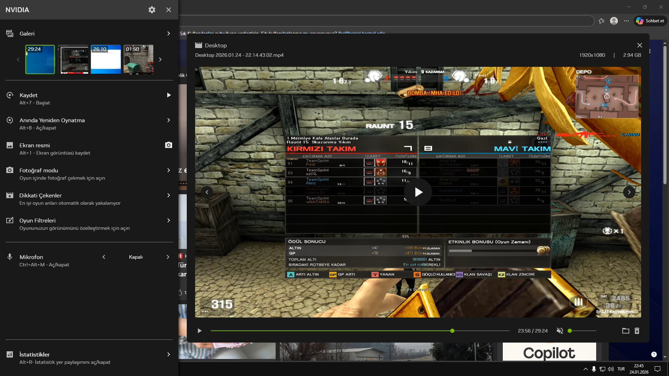Image resolution: width=669 pixels, height=376 pixels.
Task: Click the Dikkati Çekenler highlights icon
Action: (x=10, y=195)
